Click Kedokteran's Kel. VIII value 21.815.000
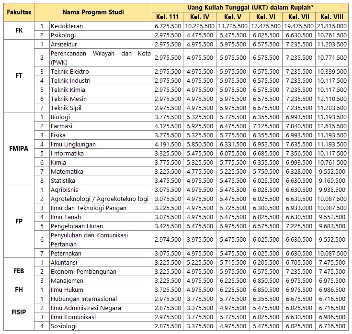352x334 pixels. pyautogui.click(x=332, y=26)
